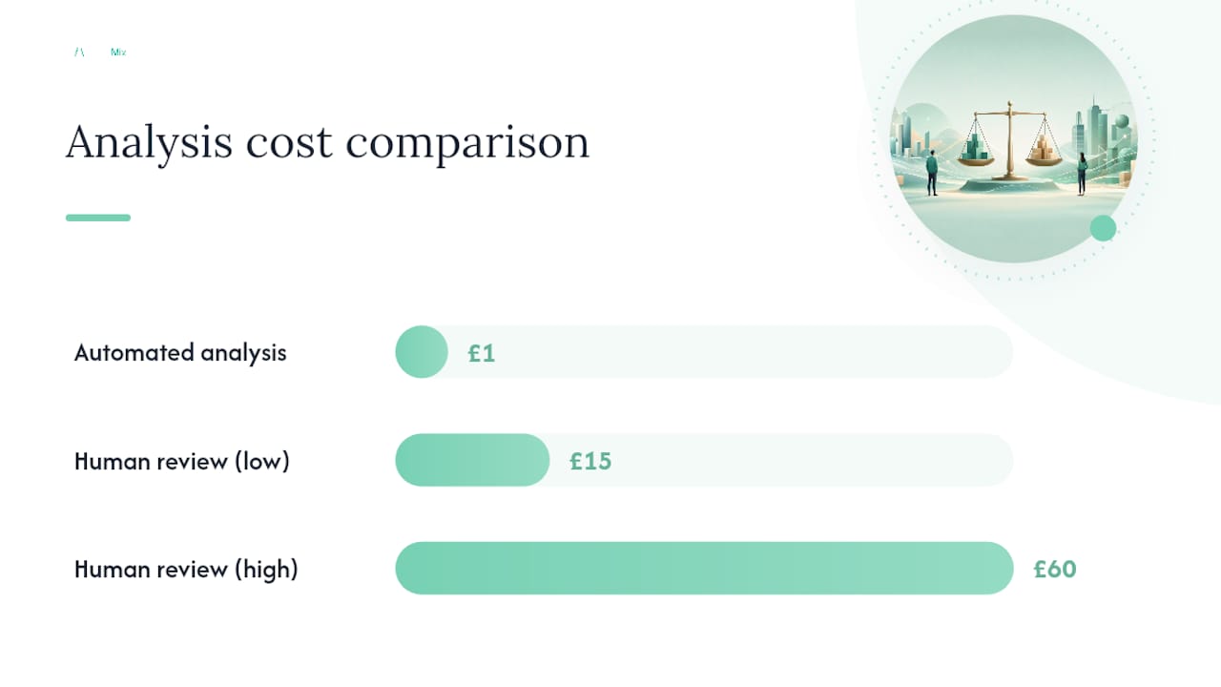Click the green dot on the circular image

[1103, 228]
